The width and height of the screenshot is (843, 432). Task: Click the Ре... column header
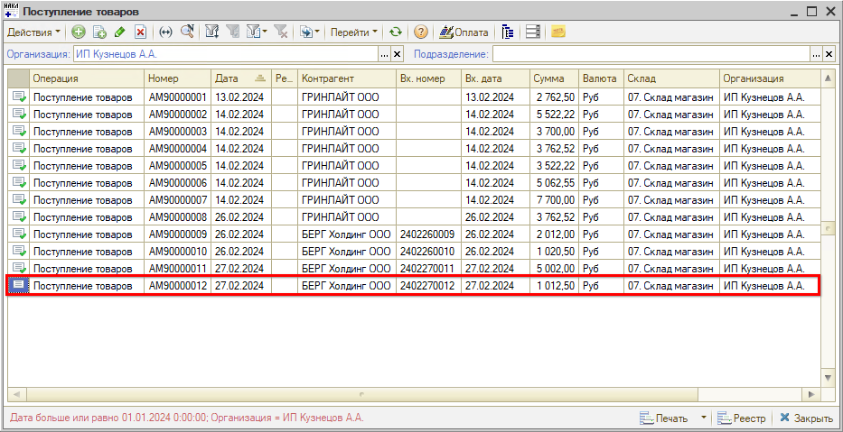[x=285, y=78]
